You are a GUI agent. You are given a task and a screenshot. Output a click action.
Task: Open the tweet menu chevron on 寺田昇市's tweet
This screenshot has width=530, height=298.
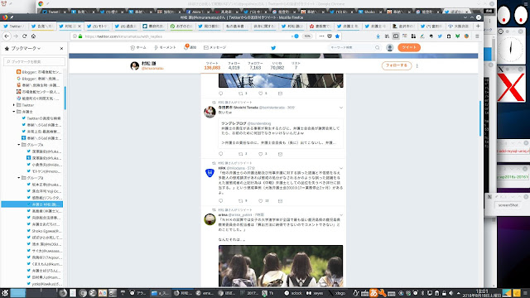click(341, 108)
